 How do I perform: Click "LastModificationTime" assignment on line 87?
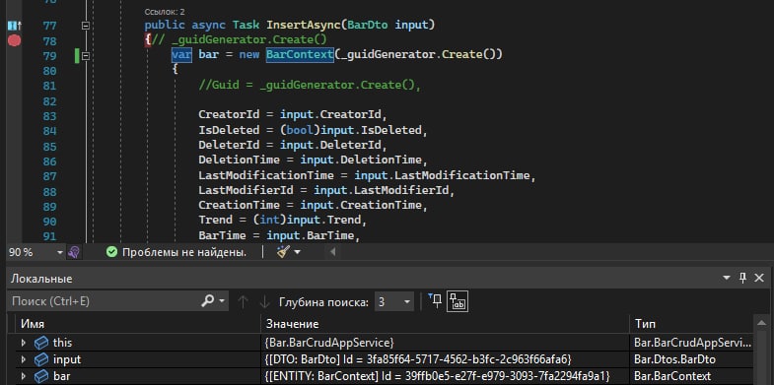tap(367, 175)
